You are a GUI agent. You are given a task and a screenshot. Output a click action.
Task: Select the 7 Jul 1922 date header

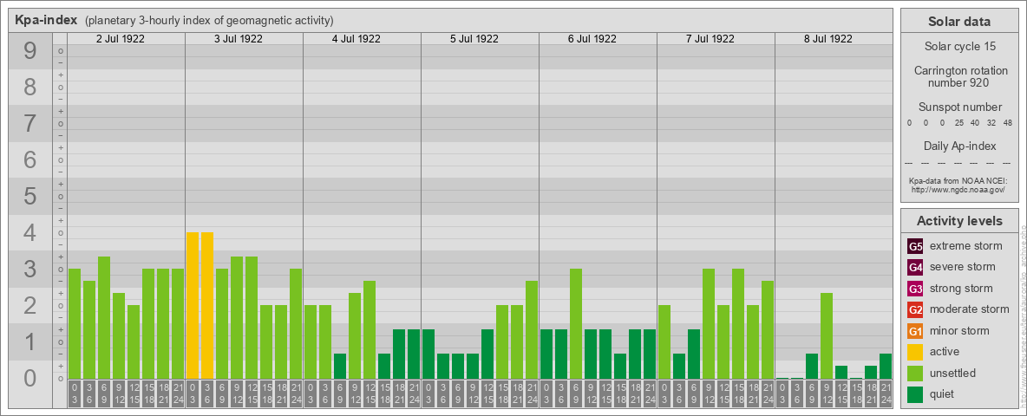click(x=710, y=39)
